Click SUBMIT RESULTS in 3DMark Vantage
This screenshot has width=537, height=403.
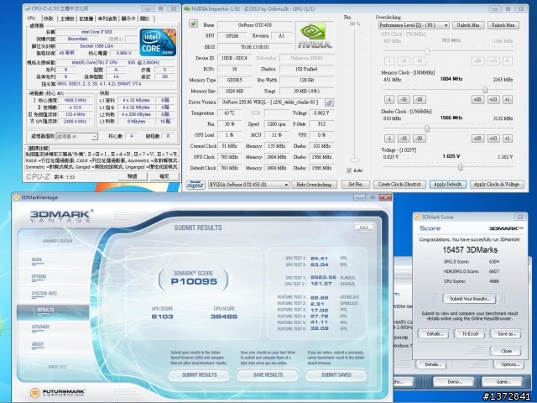pyautogui.click(x=199, y=375)
